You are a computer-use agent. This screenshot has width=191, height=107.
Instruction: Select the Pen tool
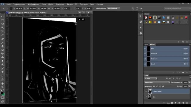2,69
